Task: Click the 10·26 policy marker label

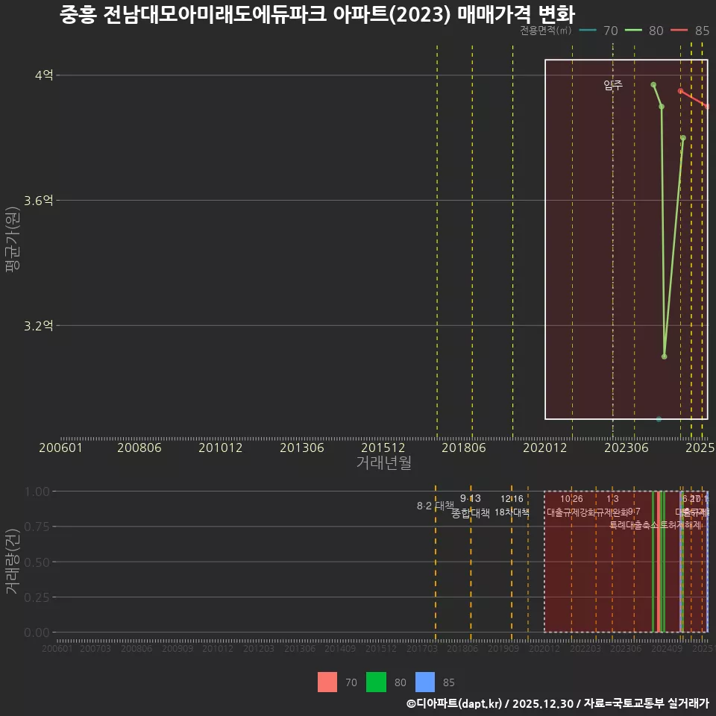Action: 571,499
